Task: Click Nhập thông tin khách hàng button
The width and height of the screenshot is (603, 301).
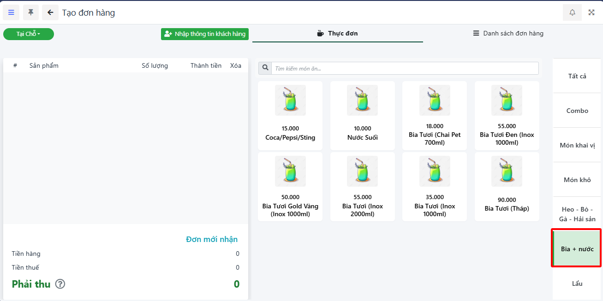Action: (x=205, y=34)
